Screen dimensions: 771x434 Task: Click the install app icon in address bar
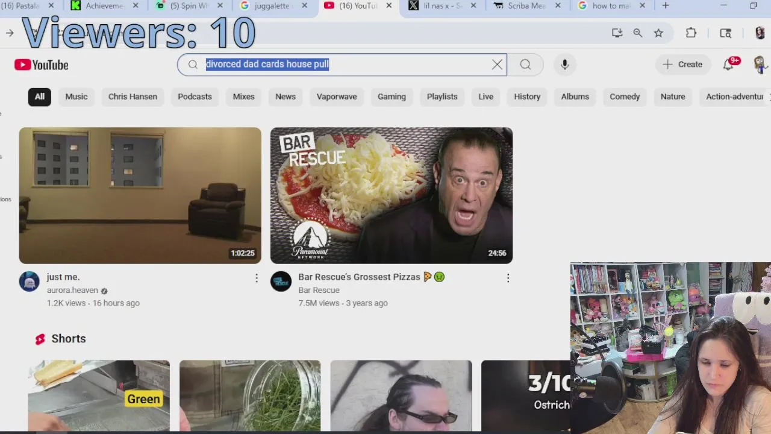(x=617, y=33)
